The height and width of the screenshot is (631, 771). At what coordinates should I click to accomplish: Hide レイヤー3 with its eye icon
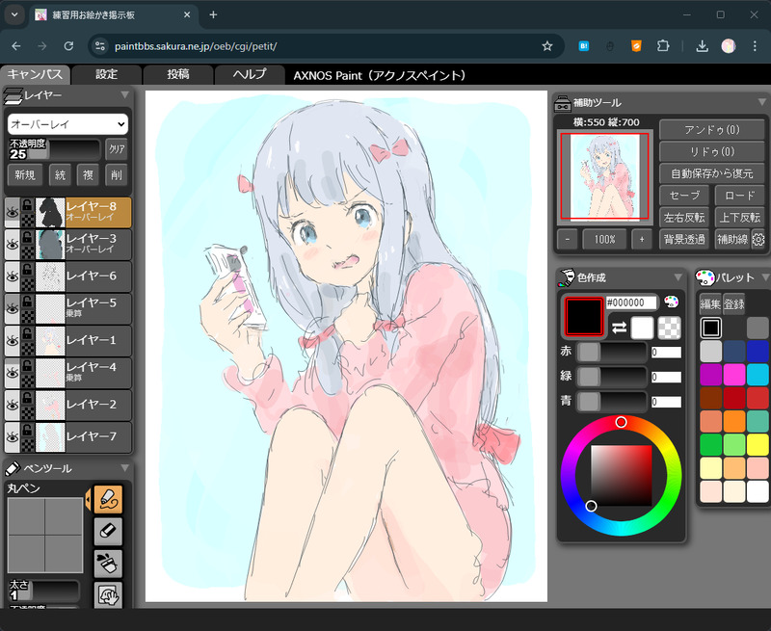pos(13,245)
